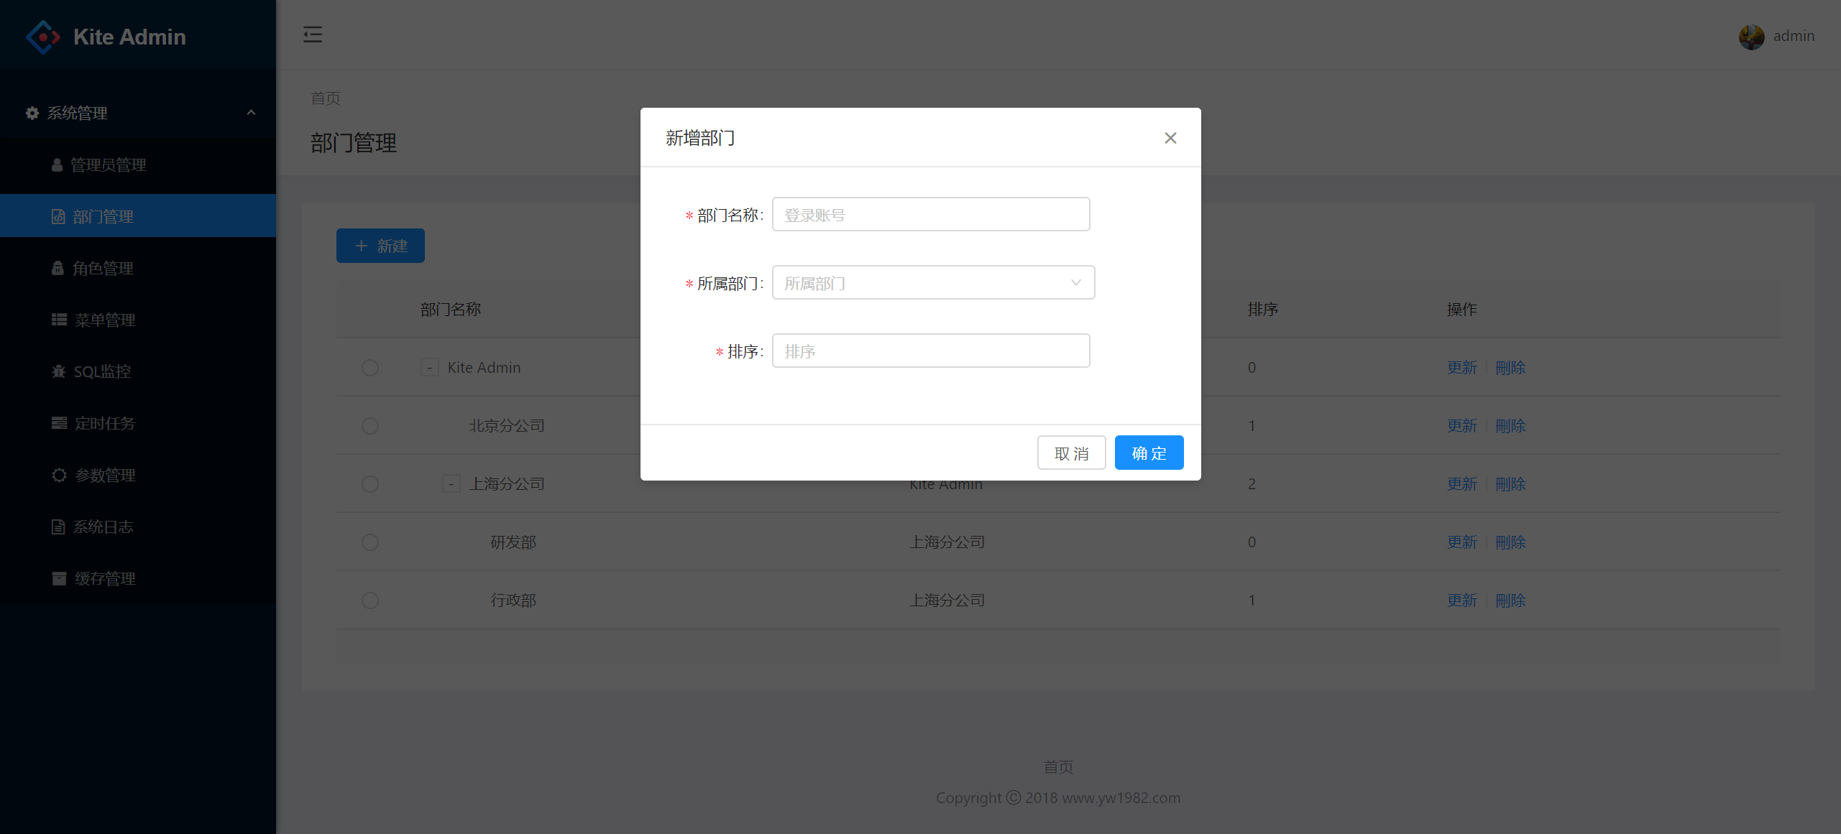
Task: Focus the 排序 input field
Action: (x=931, y=351)
